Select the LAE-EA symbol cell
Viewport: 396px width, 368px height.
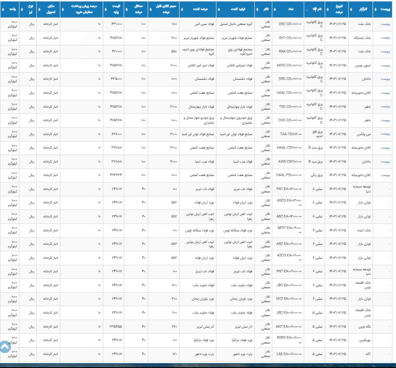(289, 354)
